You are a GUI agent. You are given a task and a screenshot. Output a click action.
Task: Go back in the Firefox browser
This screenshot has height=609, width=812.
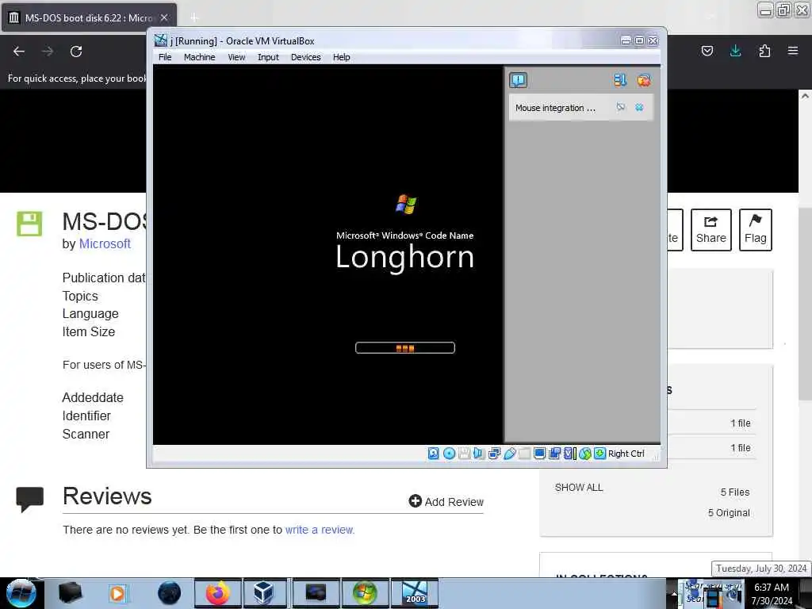[x=19, y=52]
